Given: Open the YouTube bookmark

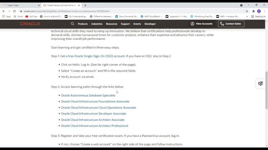Looking at the screenshot, I should (31, 17).
